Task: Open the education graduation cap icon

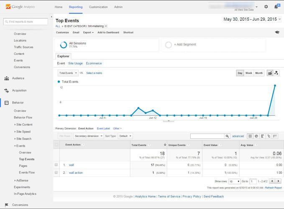Action: 277,32
